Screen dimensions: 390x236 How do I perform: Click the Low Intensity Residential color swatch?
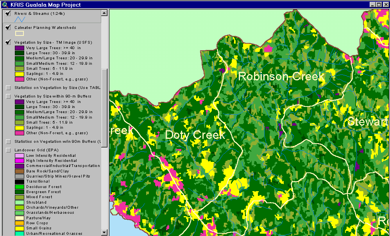pyautogui.click(x=20, y=156)
